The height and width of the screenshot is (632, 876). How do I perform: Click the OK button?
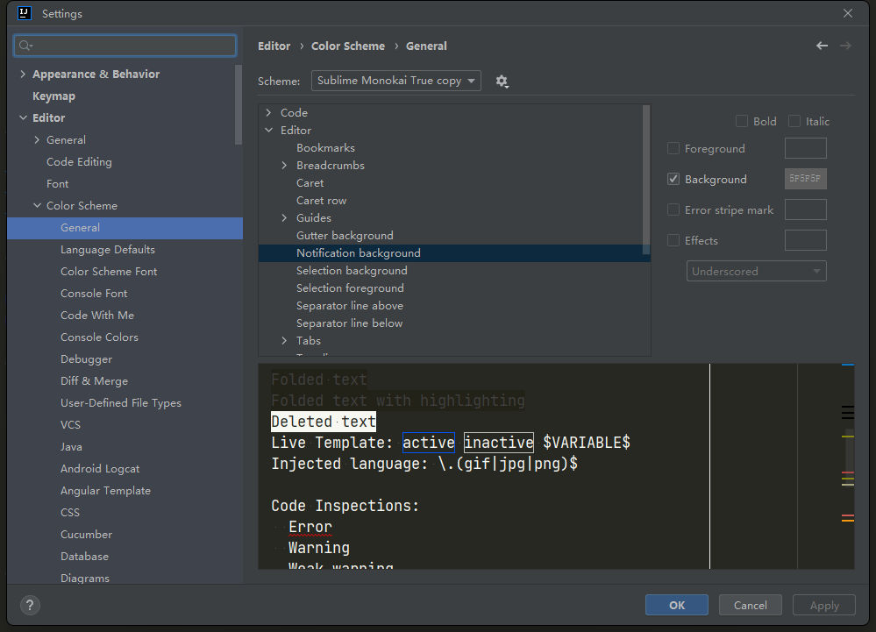point(677,605)
